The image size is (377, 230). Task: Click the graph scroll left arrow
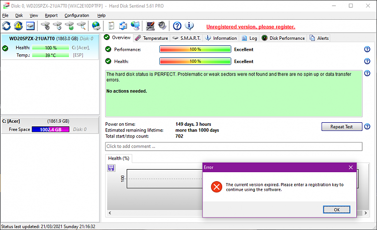click(x=110, y=213)
